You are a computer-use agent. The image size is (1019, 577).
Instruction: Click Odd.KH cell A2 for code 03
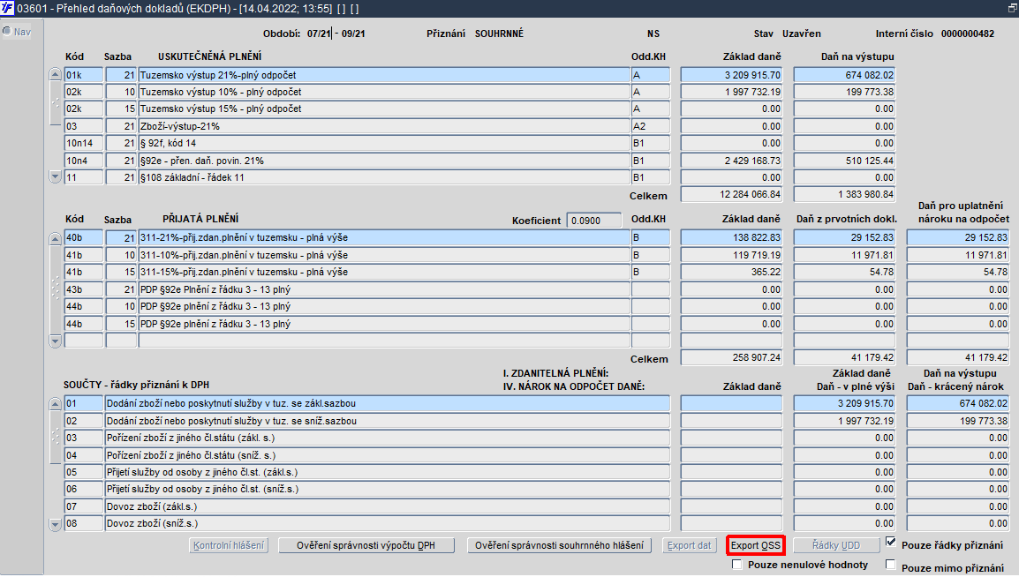click(x=651, y=126)
